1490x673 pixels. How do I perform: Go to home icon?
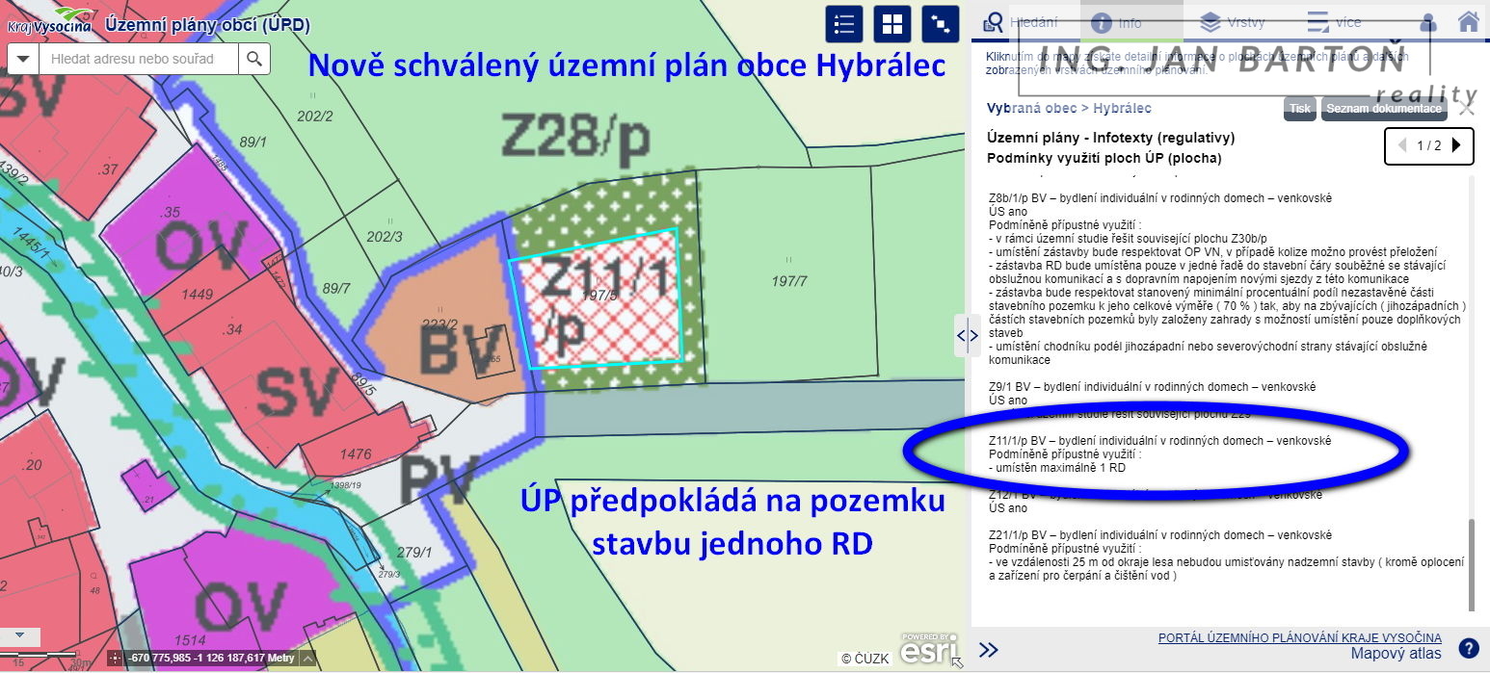click(1468, 21)
